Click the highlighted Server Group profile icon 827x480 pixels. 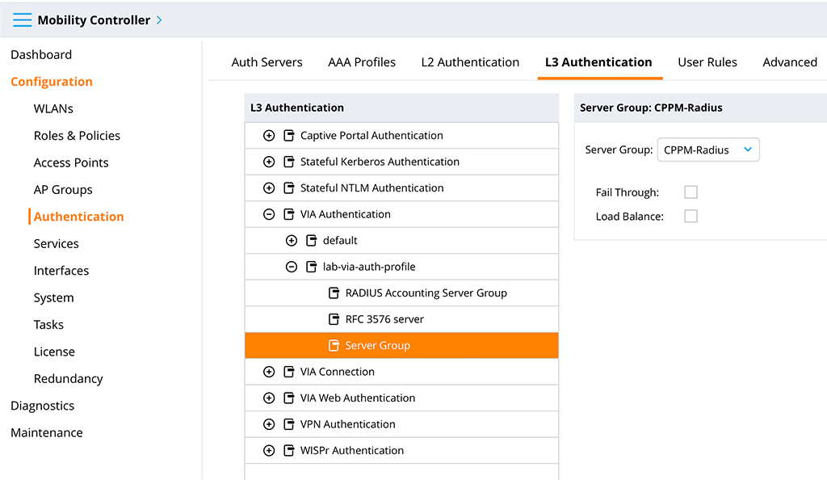click(x=334, y=346)
